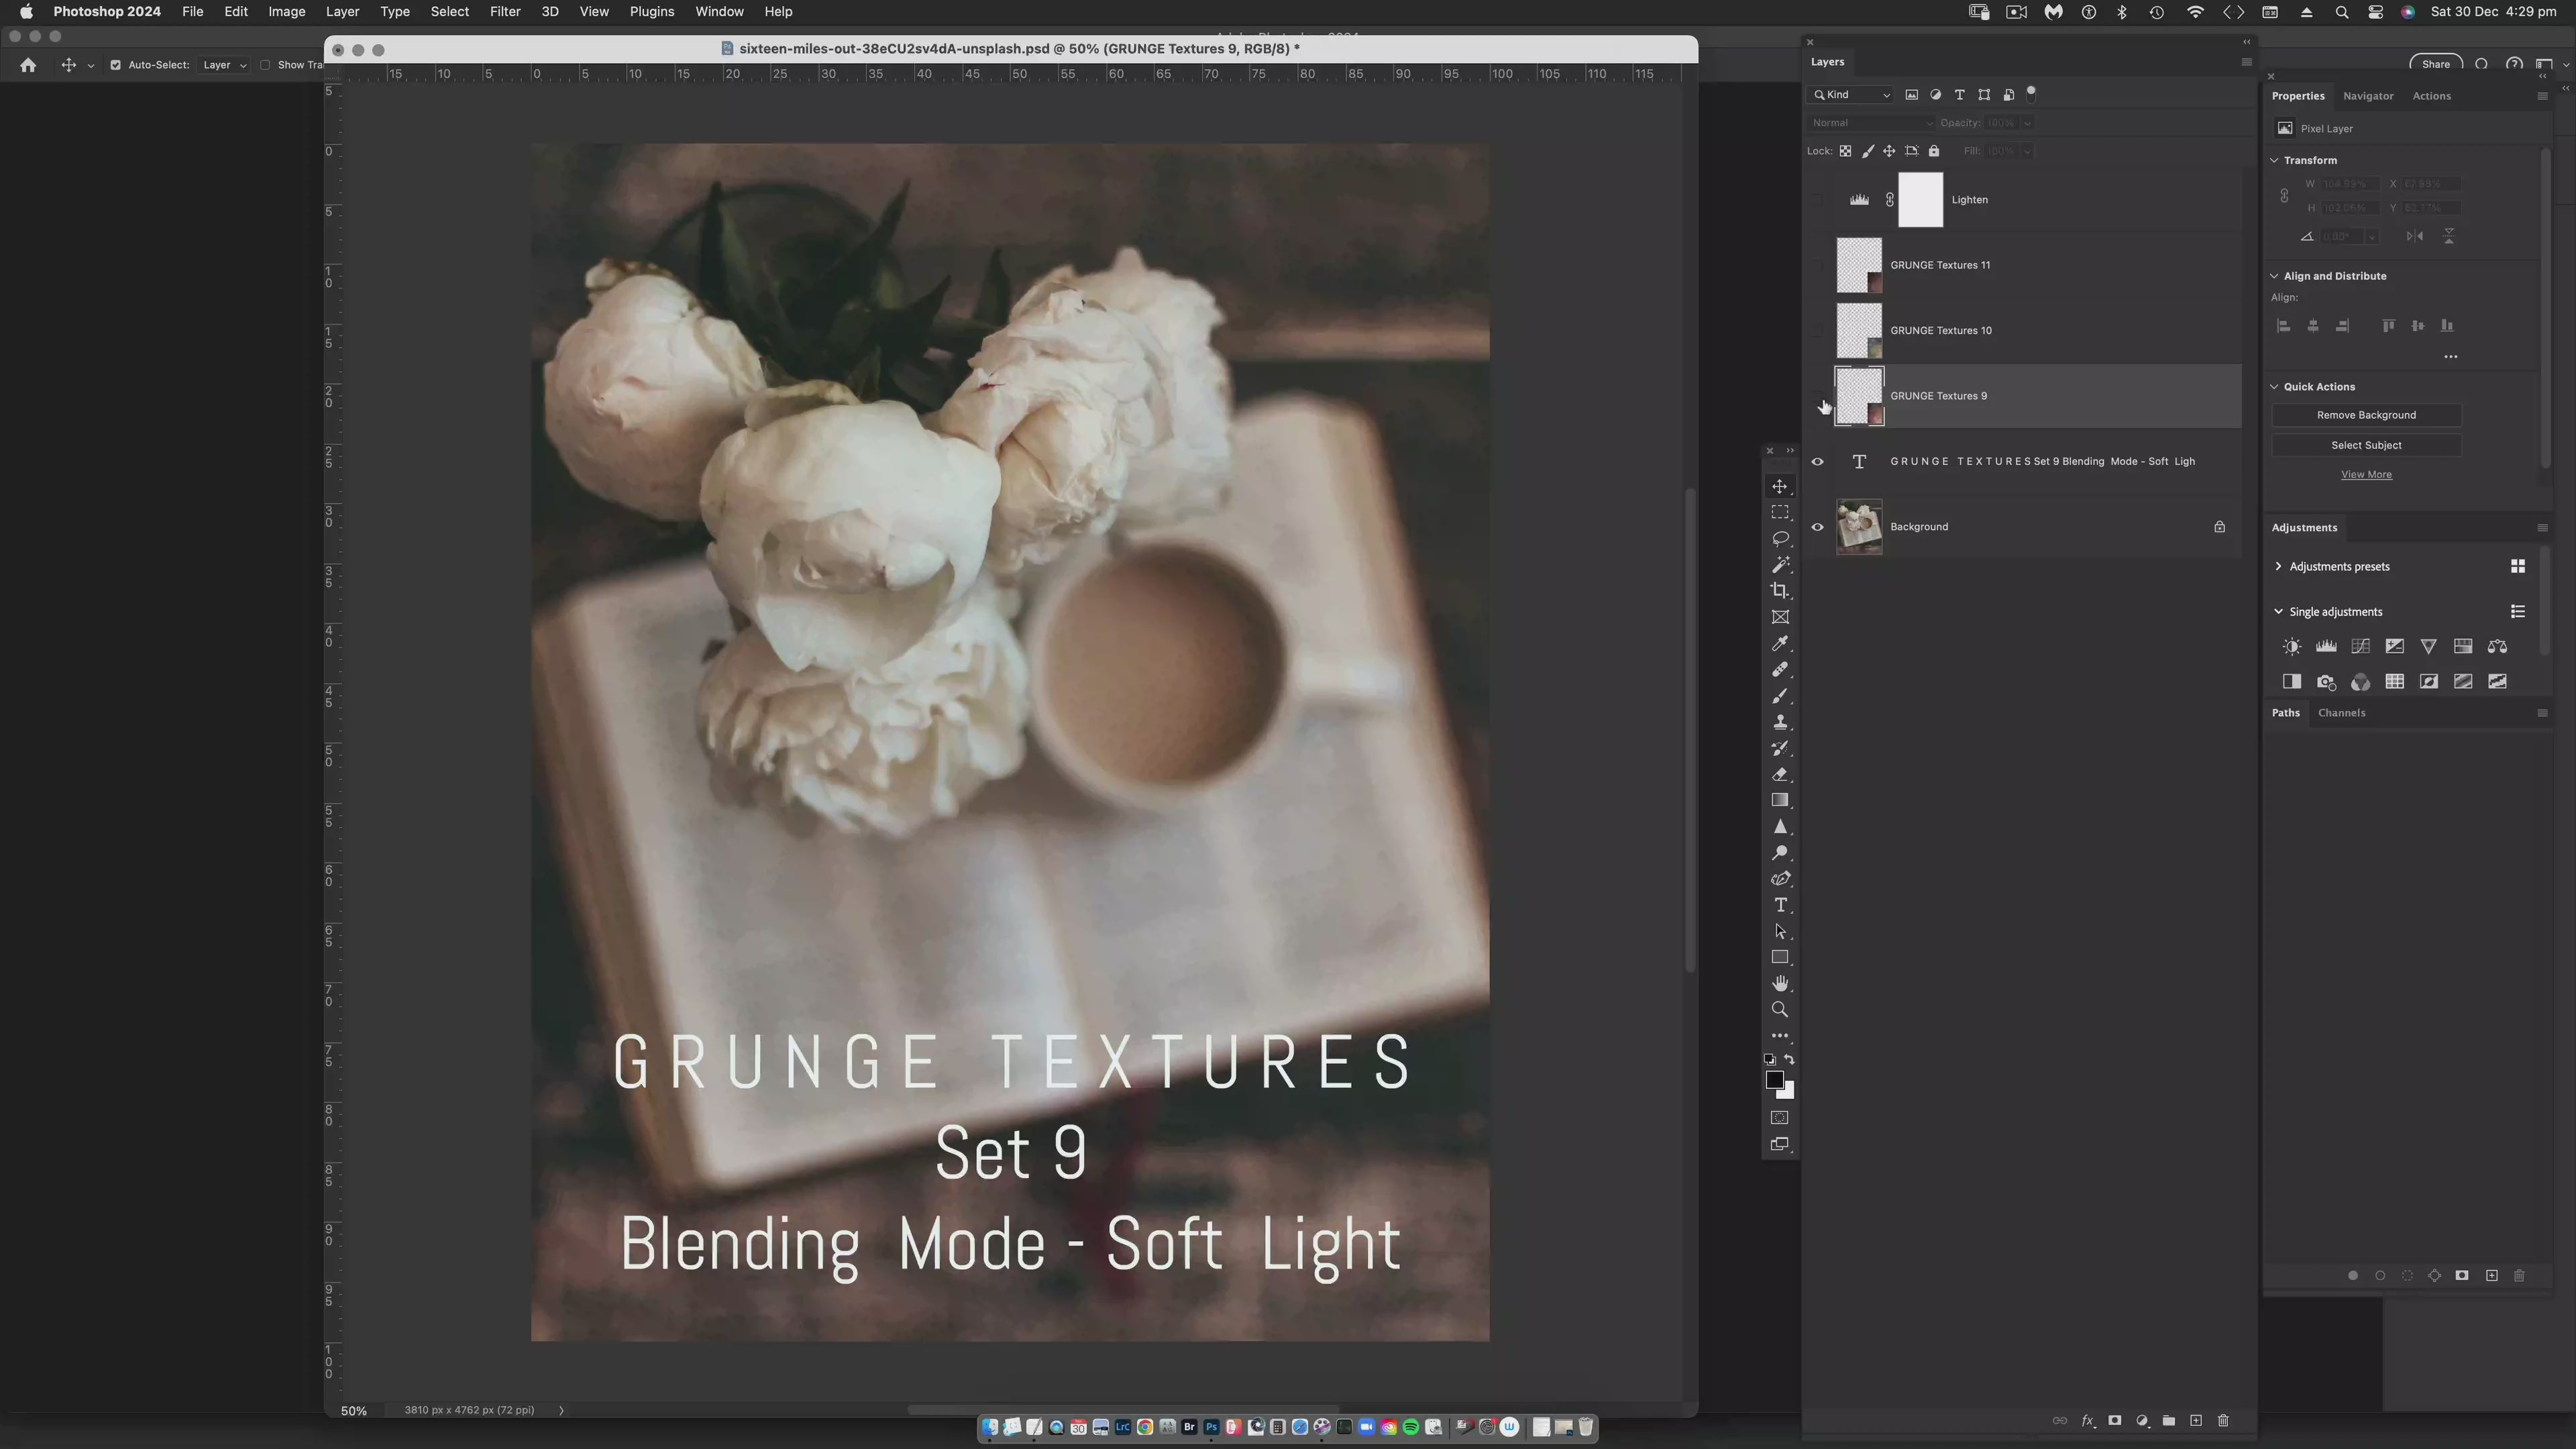The height and width of the screenshot is (1449, 2576).
Task: Hide the Background layer
Action: click(1817, 527)
